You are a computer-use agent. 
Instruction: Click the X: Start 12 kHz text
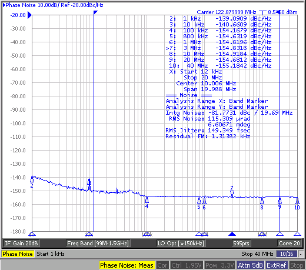tap(196, 72)
